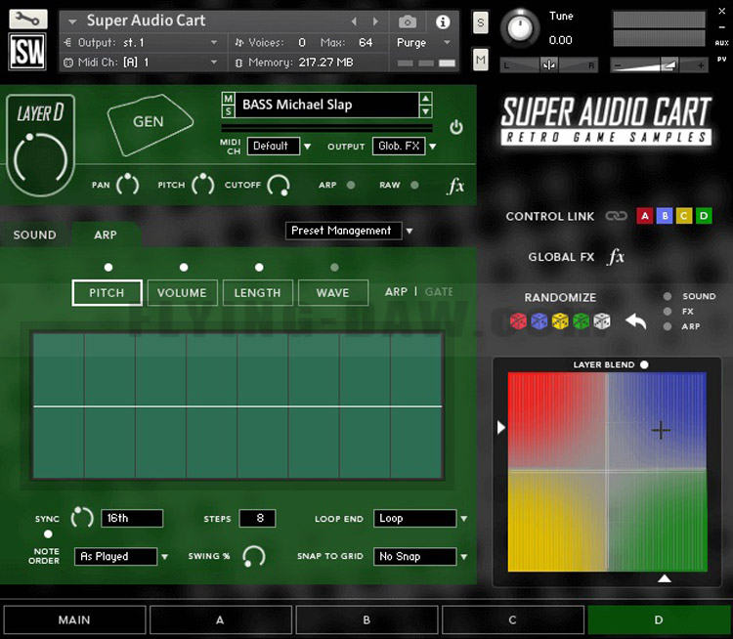The image size is (733, 639).
Task: Click the Control Link chain icon
Action: tap(615, 216)
